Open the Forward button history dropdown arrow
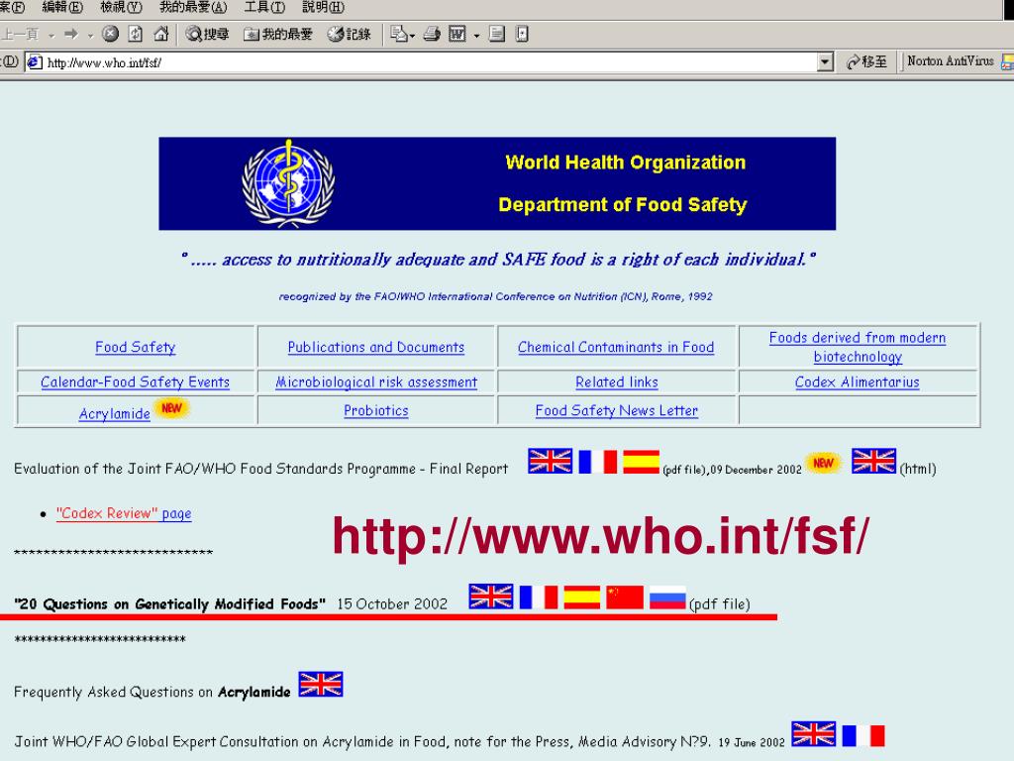Screen dimensions: 1014x761 pos(90,35)
